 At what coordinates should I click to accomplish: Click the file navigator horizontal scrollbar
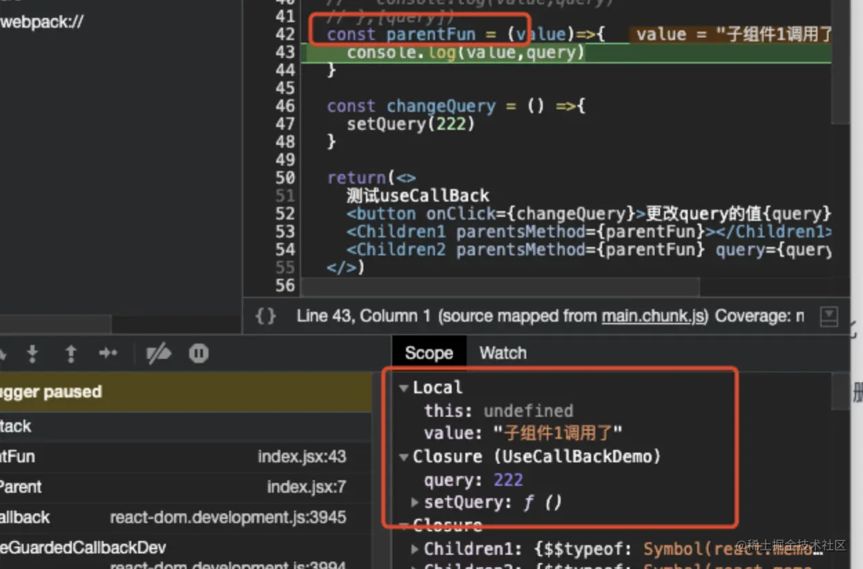(55, 324)
